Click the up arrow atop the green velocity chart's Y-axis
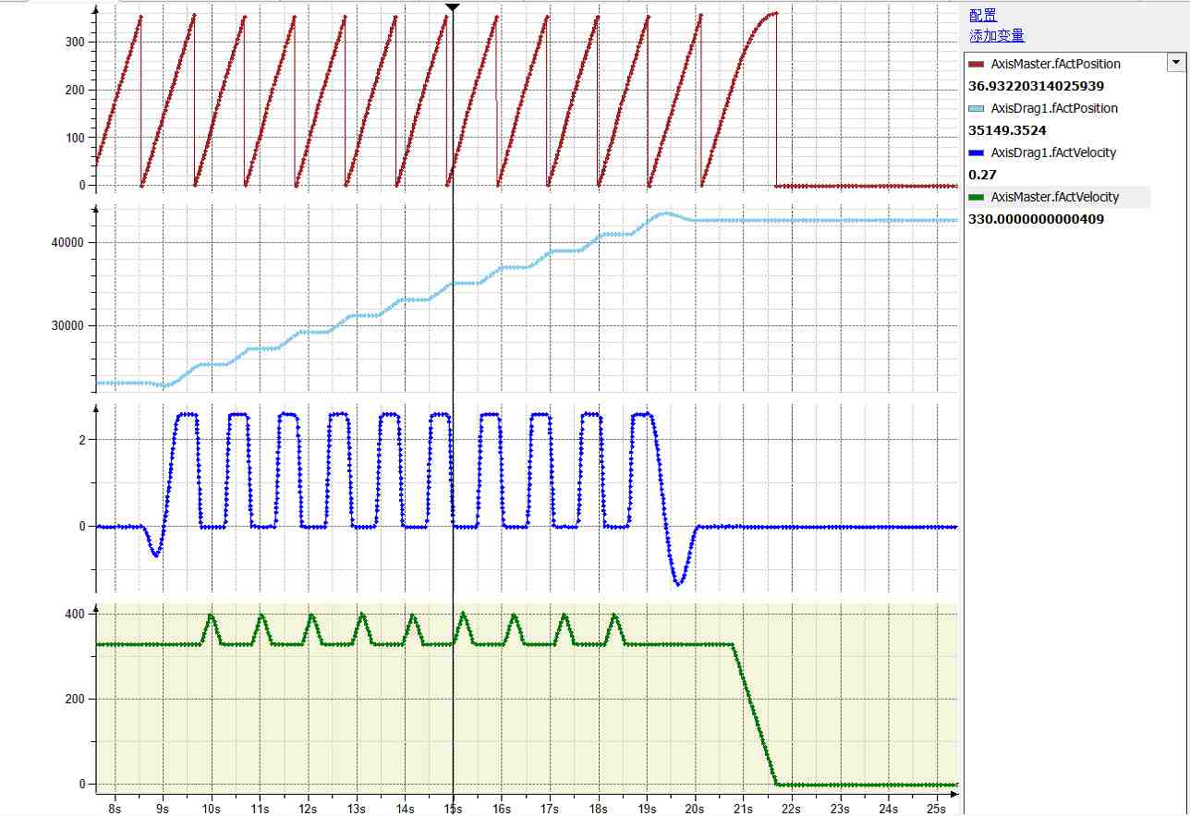The width and height of the screenshot is (1190, 816). tap(96, 600)
